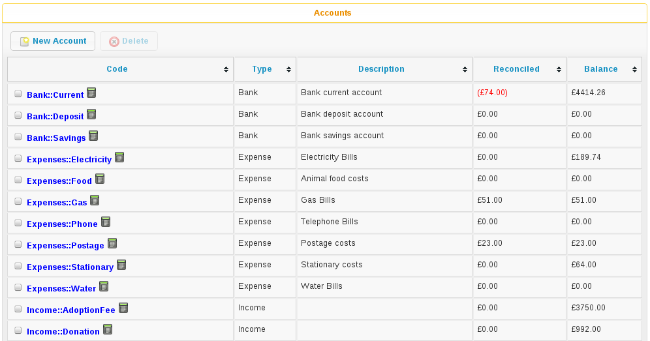Click the Type column sort arrows
This screenshot has height=341, width=650.
tap(288, 70)
